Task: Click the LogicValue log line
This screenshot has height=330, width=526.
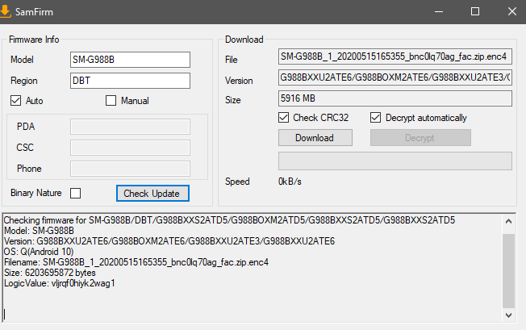Action: click(60, 283)
